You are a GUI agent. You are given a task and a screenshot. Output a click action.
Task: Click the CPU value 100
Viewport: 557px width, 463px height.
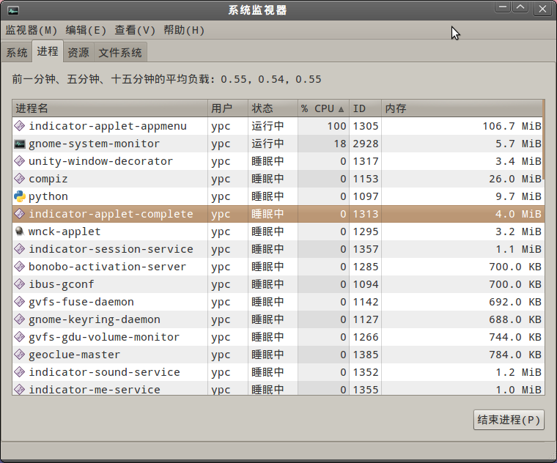click(336, 126)
